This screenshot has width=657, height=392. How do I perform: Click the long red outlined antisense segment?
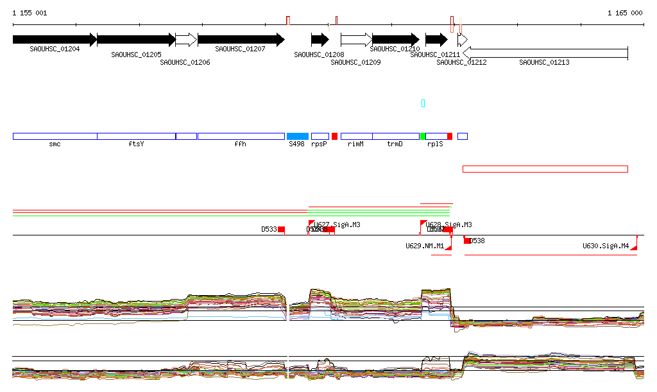[x=545, y=169]
